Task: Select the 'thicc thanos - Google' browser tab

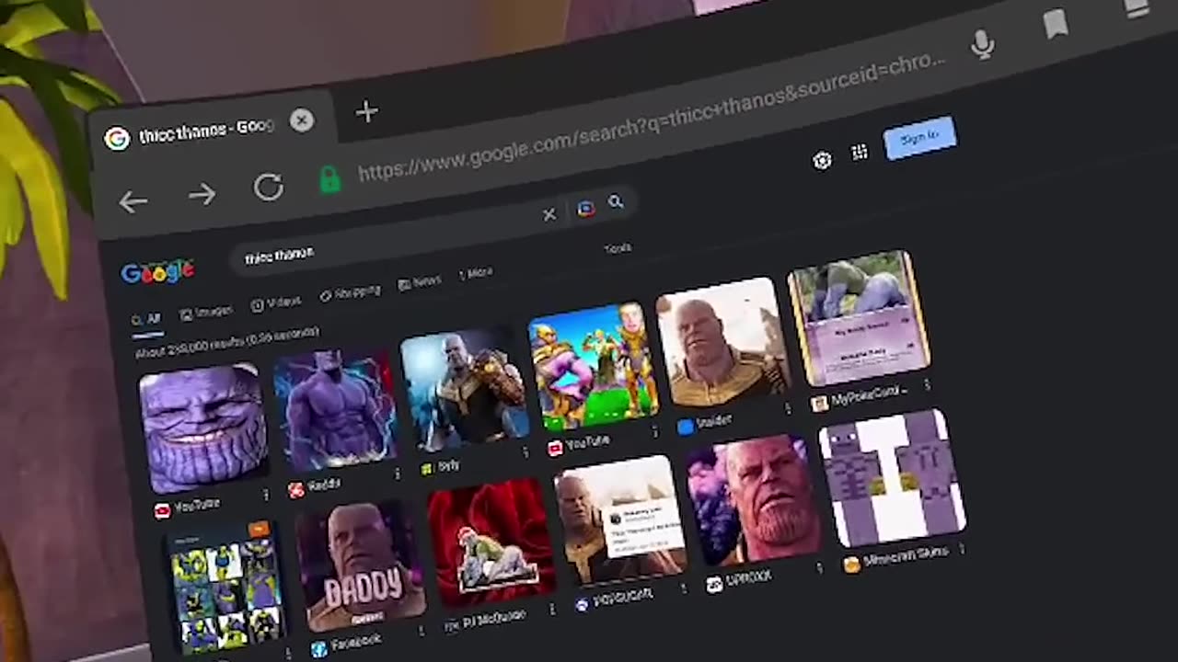Action: 206,131
